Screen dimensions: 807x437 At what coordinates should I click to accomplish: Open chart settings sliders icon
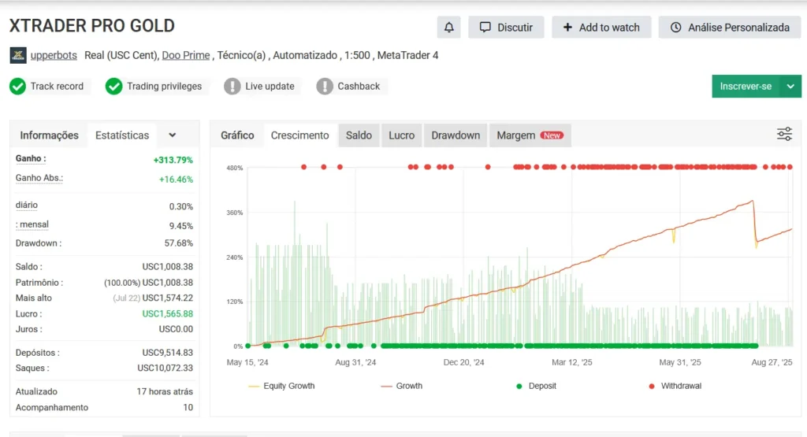(784, 135)
